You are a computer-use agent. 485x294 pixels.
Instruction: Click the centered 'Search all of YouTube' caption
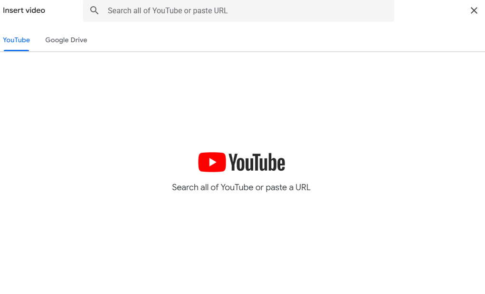(x=241, y=187)
